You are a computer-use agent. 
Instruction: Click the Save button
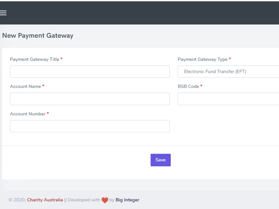(160, 160)
